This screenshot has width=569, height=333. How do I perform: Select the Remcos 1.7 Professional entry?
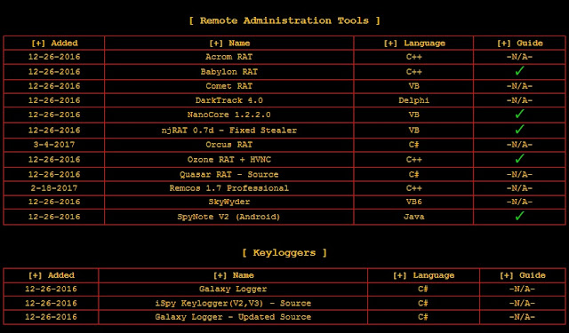229,188
